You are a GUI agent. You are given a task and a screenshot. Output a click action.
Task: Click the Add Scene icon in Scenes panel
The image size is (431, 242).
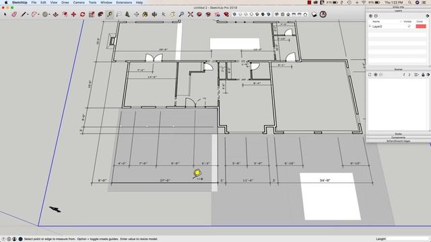pyautogui.click(x=376, y=75)
